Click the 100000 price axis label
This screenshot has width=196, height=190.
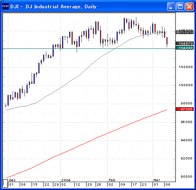(186, 85)
